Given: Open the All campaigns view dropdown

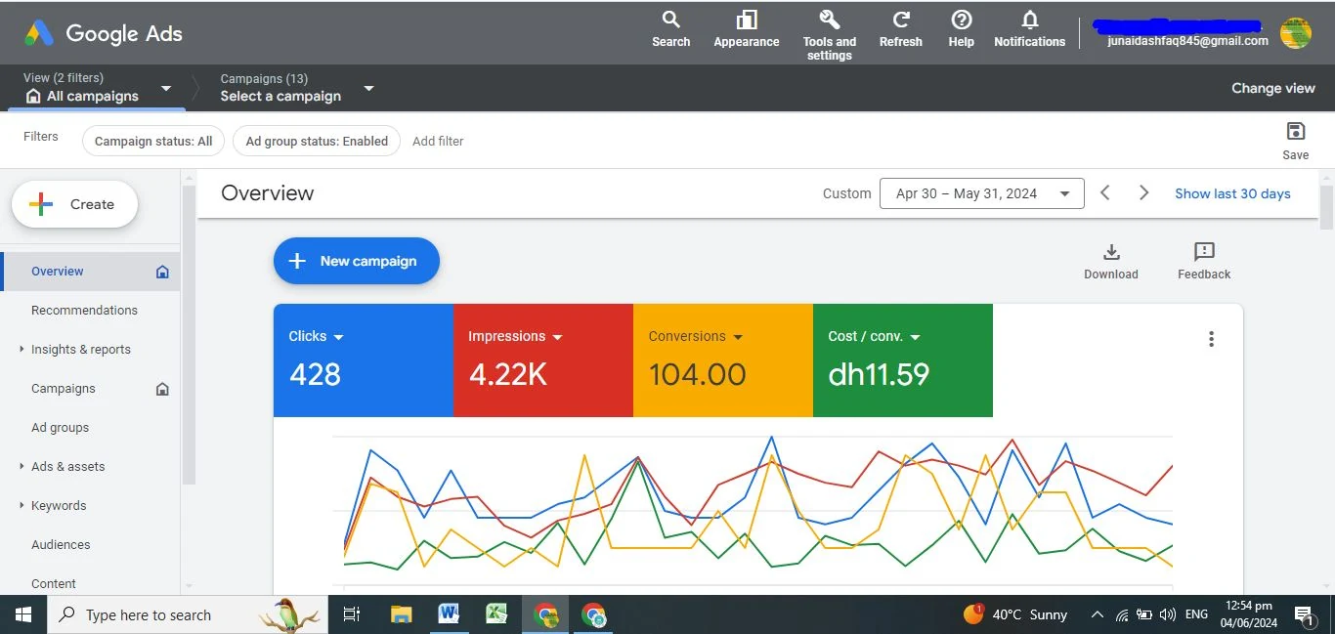Looking at the screenshot, I should 98,87.
